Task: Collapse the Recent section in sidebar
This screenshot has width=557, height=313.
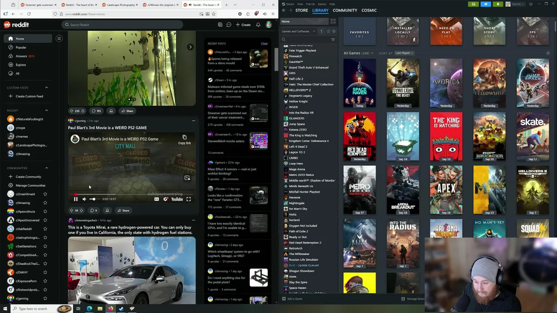Action: pyautogui.click(x=47, y=110)
